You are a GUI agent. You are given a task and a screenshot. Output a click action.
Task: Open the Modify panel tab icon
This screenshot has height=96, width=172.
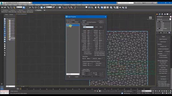click(160, 14)
